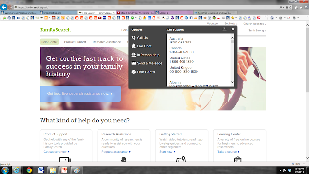Open the Research Assistance page tab
Image resolution: width=309 pixels, height=174 pixels.
[x=107, y=42]
